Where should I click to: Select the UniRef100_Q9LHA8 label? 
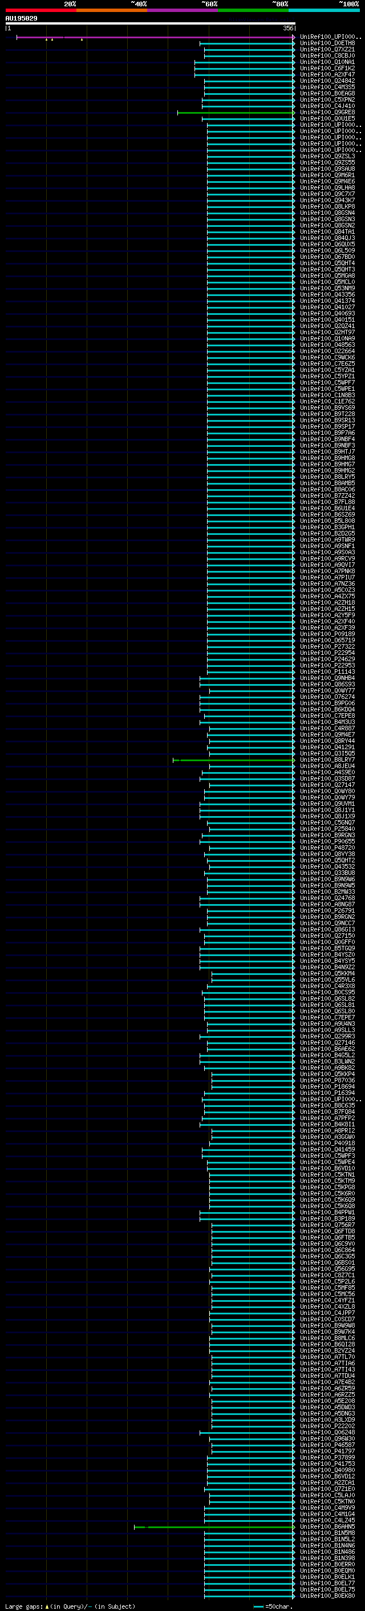(x=327, y=187)
